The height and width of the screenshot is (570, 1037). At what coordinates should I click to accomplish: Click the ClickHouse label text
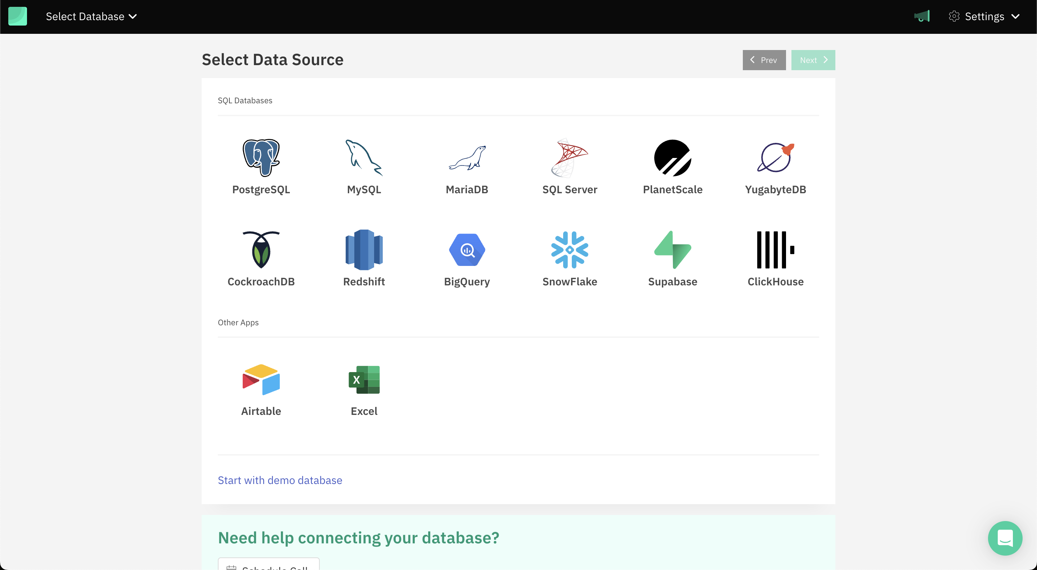pyautogui.click(x=775, y=281)
